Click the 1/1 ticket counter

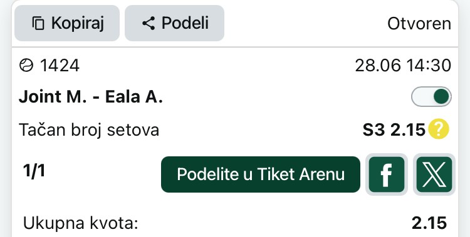point(34,171)
